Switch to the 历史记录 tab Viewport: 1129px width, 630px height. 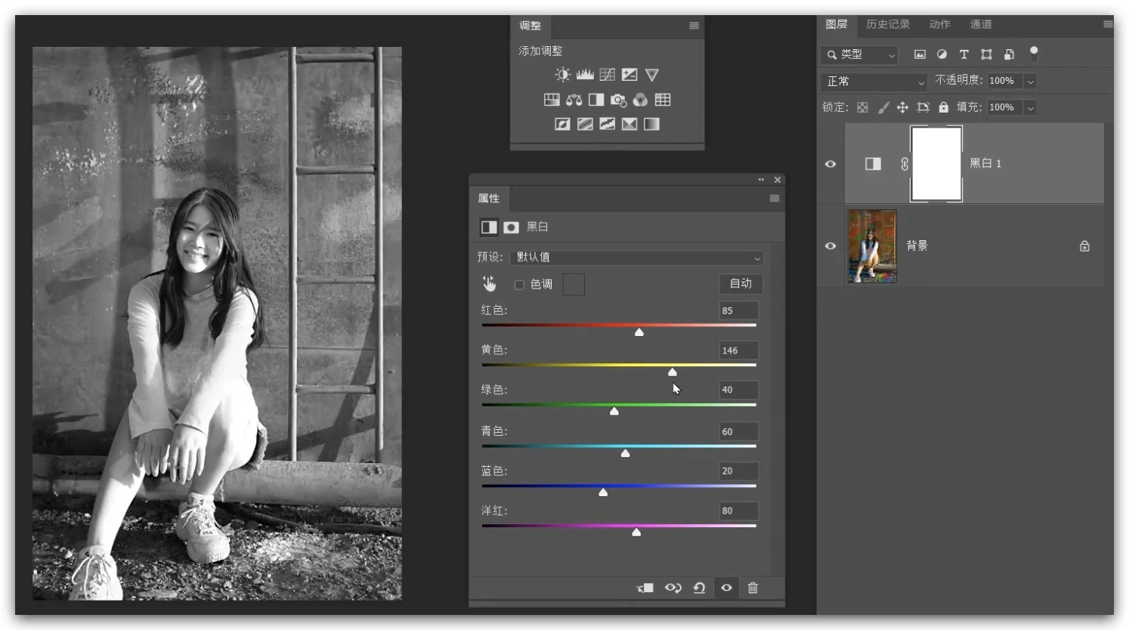pyautogui.click(x=888, y=24)
